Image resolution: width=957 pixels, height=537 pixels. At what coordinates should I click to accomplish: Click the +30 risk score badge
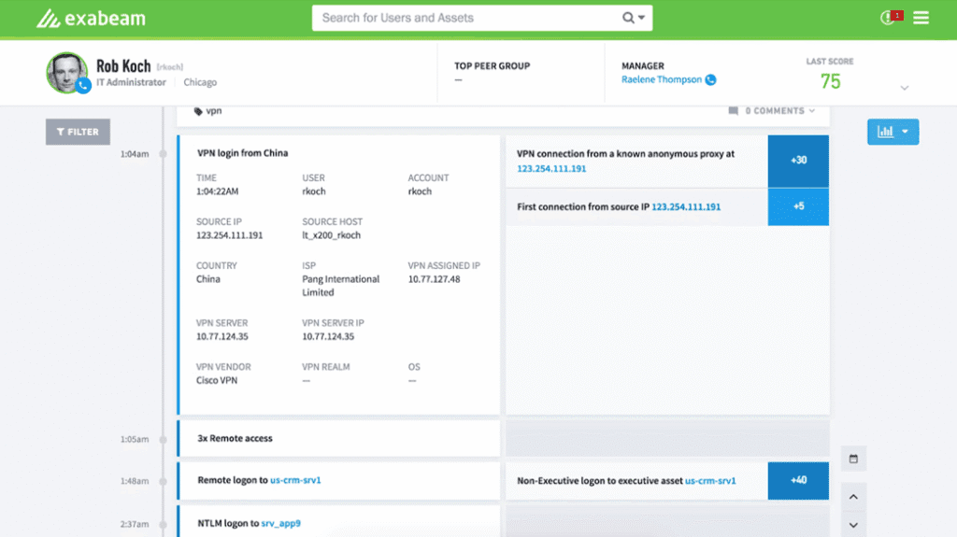point(798,161)
